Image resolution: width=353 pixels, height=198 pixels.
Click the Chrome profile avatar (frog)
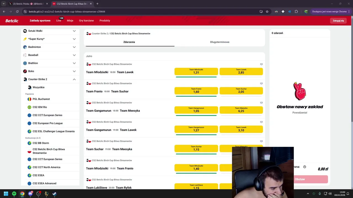click(x=306, y=12)
